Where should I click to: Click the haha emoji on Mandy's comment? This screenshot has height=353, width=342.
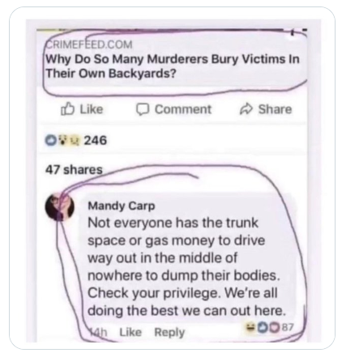click(251, 328)
